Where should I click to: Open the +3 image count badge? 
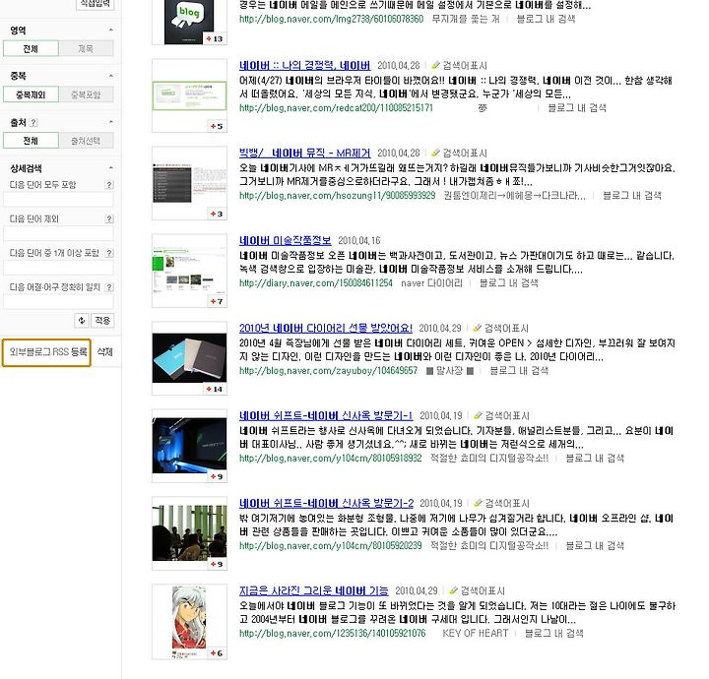tap(217, 215)
